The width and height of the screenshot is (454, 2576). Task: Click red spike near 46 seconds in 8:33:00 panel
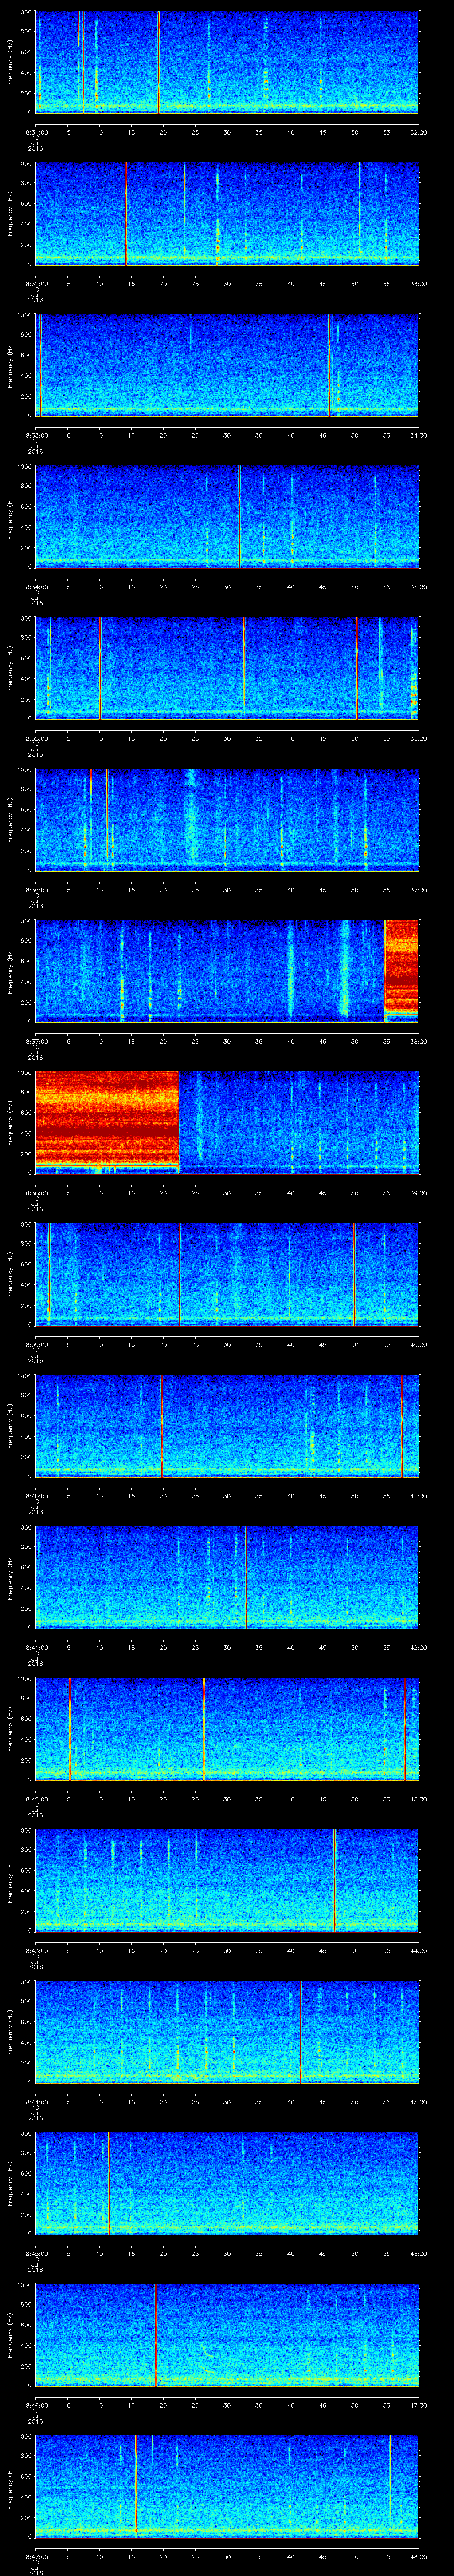tap(329, 364)
